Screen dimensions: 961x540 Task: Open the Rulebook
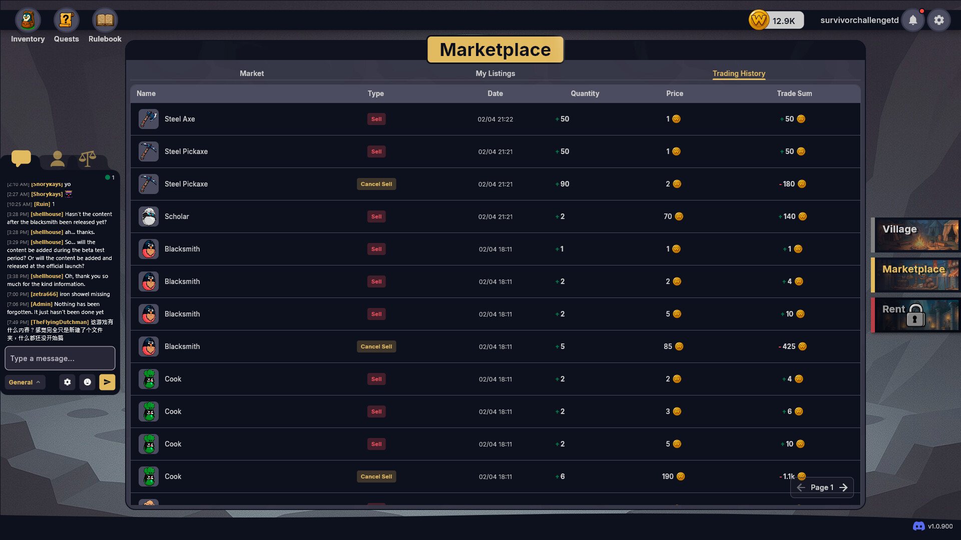pyautogui.click(x=104, y=20)
